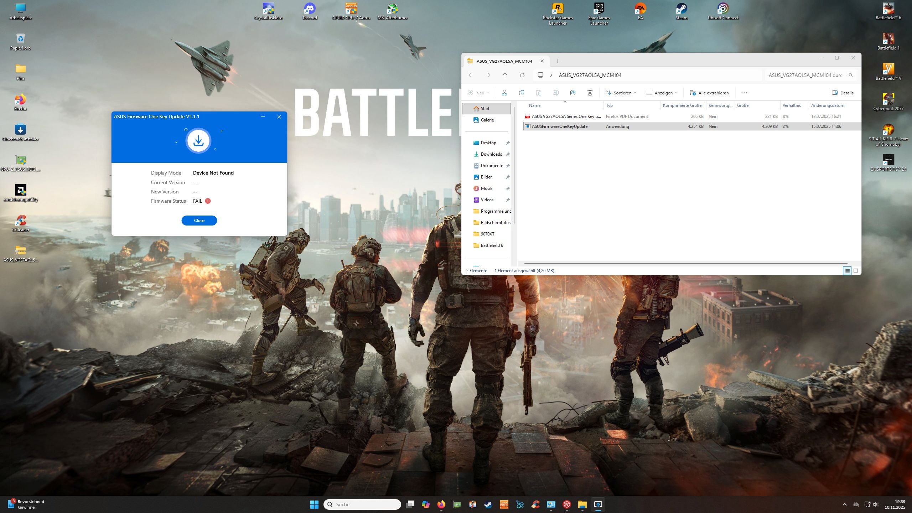This screenshot has height=513, width=912.
Task: Go up one folder level arrow
Action: (x=505, y=75)
